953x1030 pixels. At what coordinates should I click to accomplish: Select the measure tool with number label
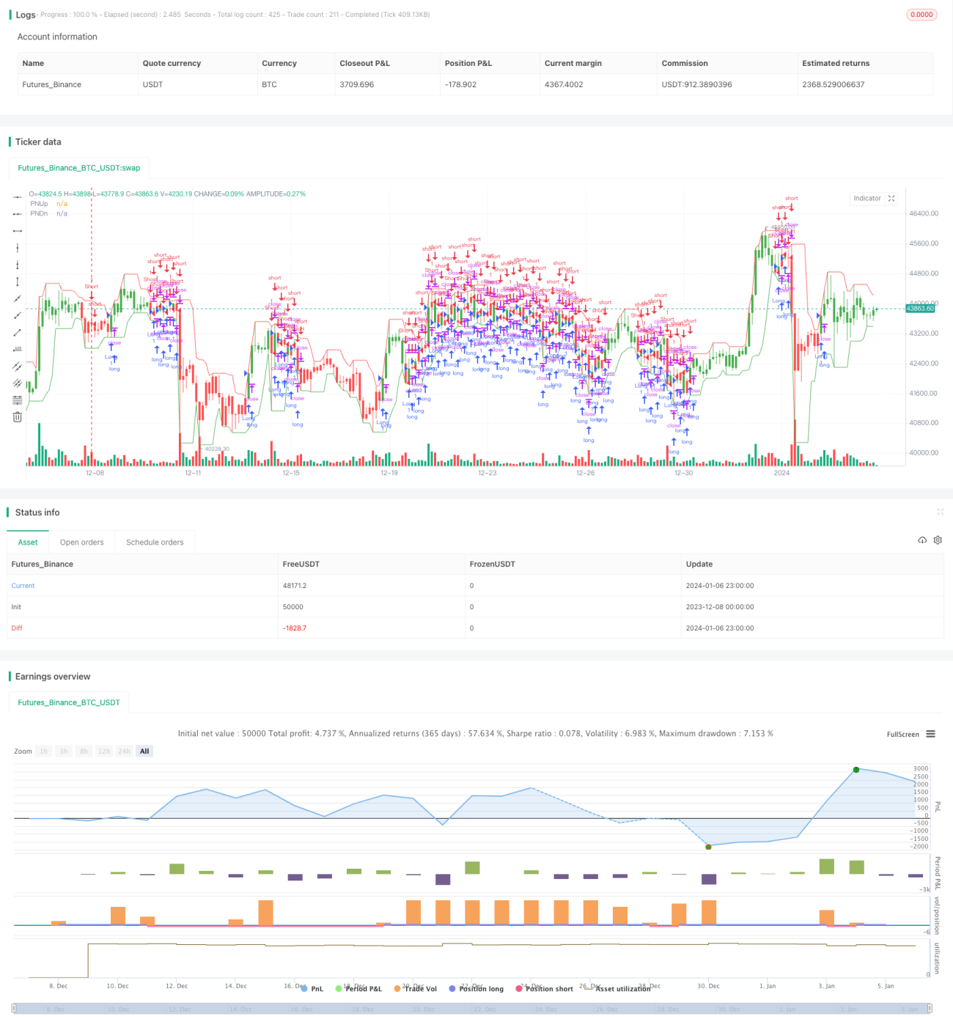18,349
